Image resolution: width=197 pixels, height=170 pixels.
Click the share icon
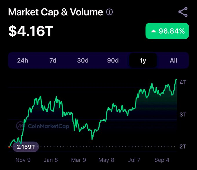(x=183, y=12)
